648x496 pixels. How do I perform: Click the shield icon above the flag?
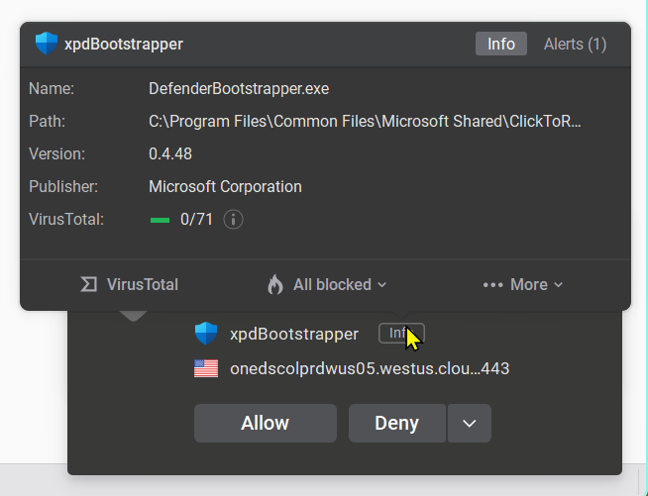pyautogui.click(x=206, y=334)
